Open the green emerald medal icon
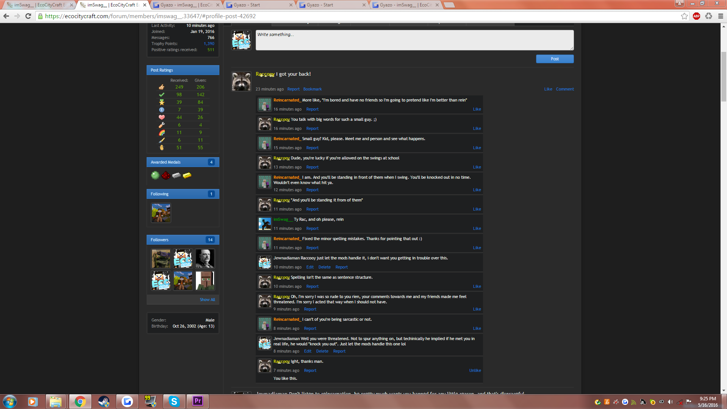Screen dimensions: 727x409 [155, 175]
